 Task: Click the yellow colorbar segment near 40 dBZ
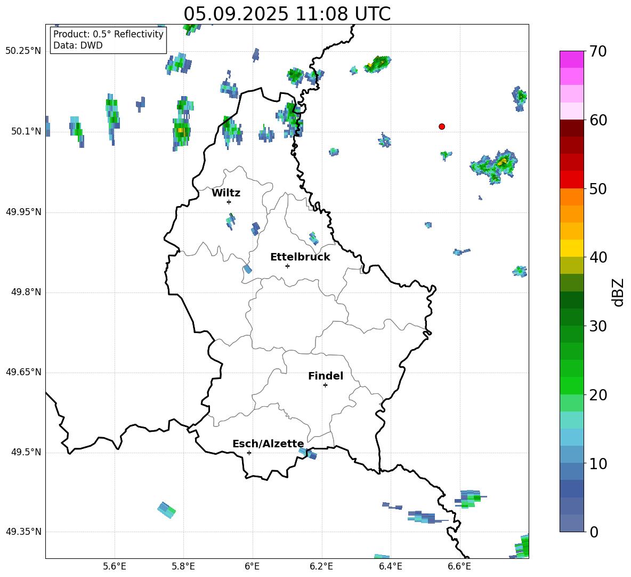click(572, 248)
